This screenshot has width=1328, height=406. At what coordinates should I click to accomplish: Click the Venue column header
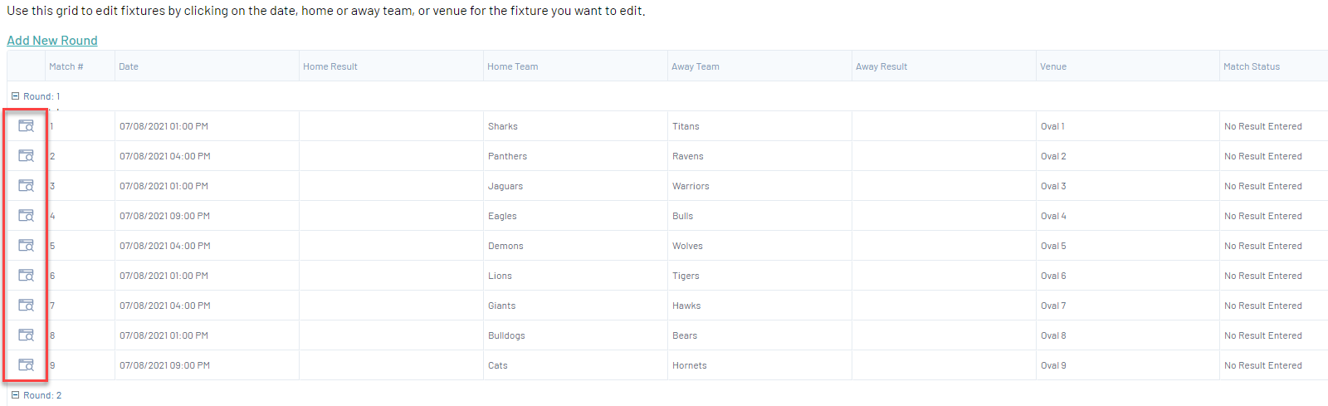[x=1052, y=66]
